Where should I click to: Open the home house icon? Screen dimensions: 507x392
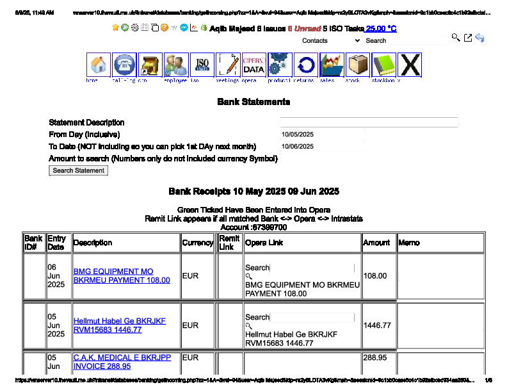point(98,65)
